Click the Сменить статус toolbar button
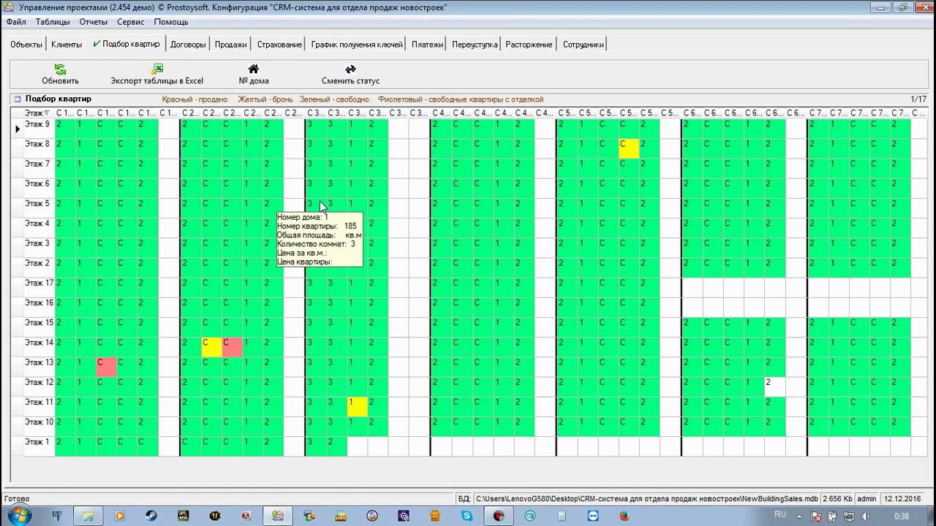Viewport: 936px width, 526px height. pyautogui.click(x=350, y=74)
